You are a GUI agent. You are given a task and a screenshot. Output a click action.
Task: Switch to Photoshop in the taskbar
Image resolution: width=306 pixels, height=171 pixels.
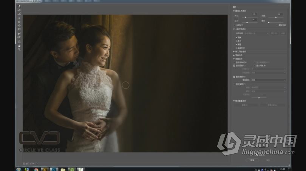(54, 169)
